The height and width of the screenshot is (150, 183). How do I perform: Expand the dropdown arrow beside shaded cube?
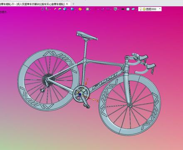point(68,9)
